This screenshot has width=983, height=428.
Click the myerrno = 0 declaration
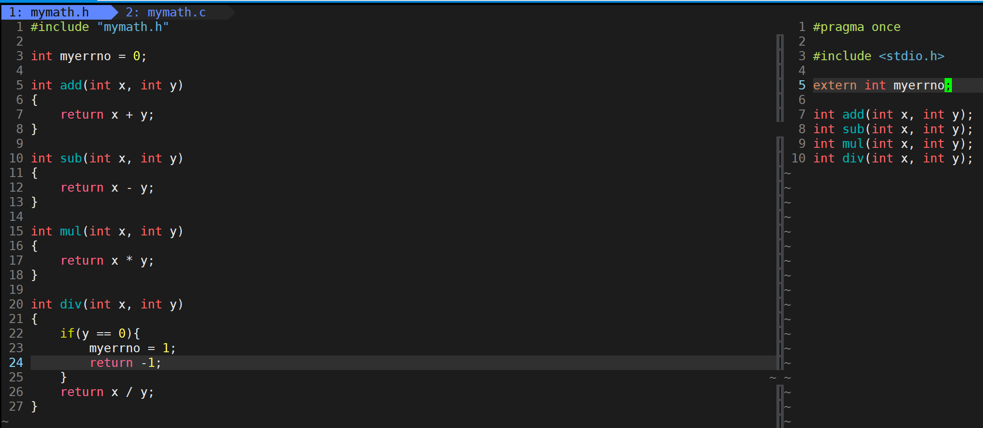pos(89,56)
